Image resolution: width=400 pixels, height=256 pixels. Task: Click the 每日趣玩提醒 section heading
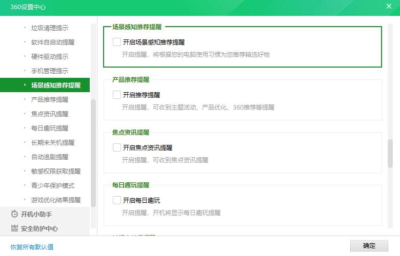(131, 185)
